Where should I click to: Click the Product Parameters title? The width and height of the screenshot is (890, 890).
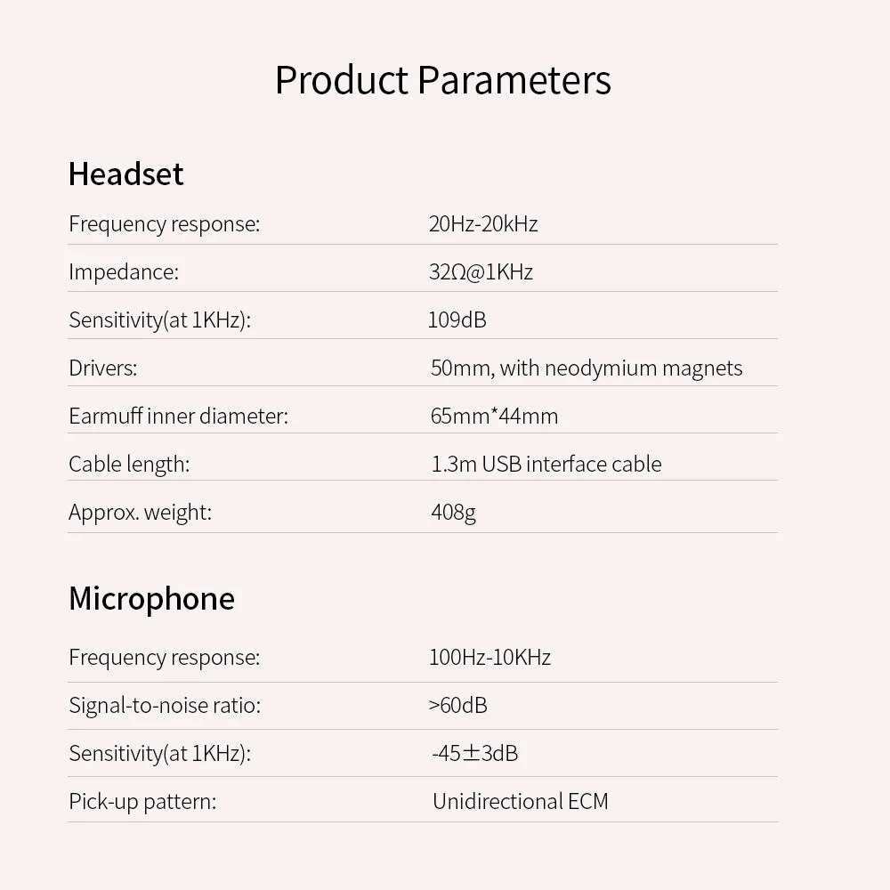[442, 80]
